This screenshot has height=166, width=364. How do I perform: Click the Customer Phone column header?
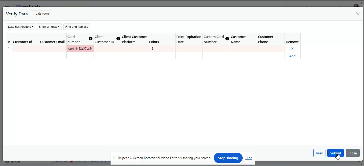271,39
